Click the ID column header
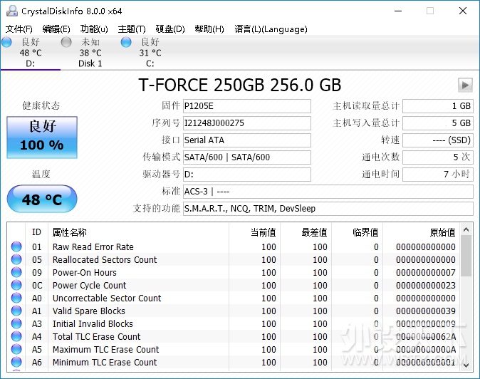This screenshot has width=480, height=379. [x=36, y=232]
